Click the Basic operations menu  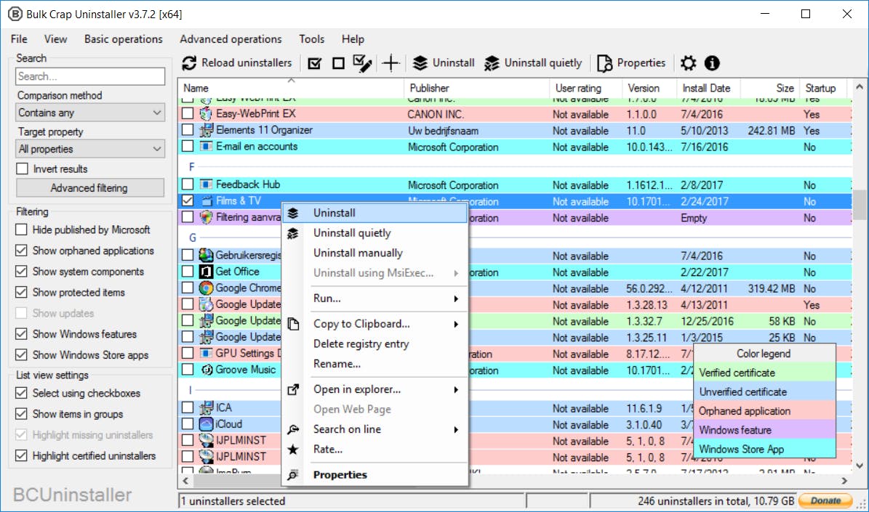pos(123,38)
